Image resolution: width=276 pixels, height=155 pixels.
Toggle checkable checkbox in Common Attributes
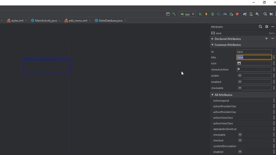click(x=240, y=88)
